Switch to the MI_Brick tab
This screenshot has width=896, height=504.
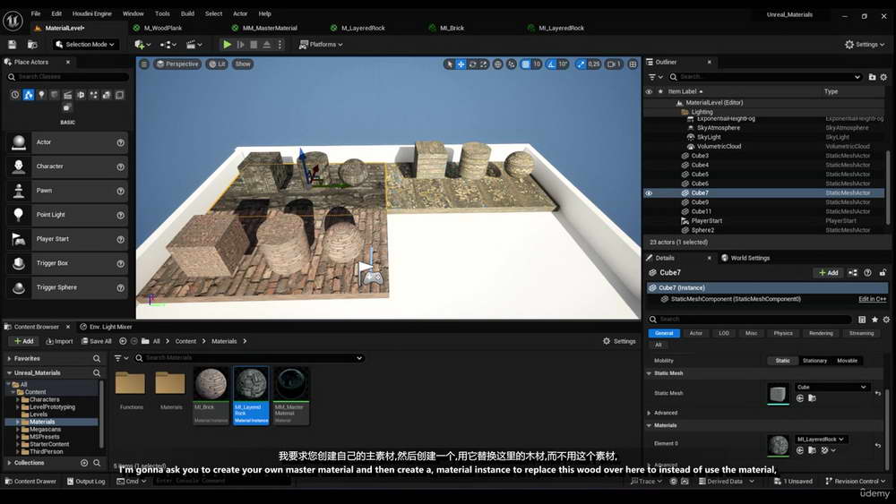[x=452, y=28]
